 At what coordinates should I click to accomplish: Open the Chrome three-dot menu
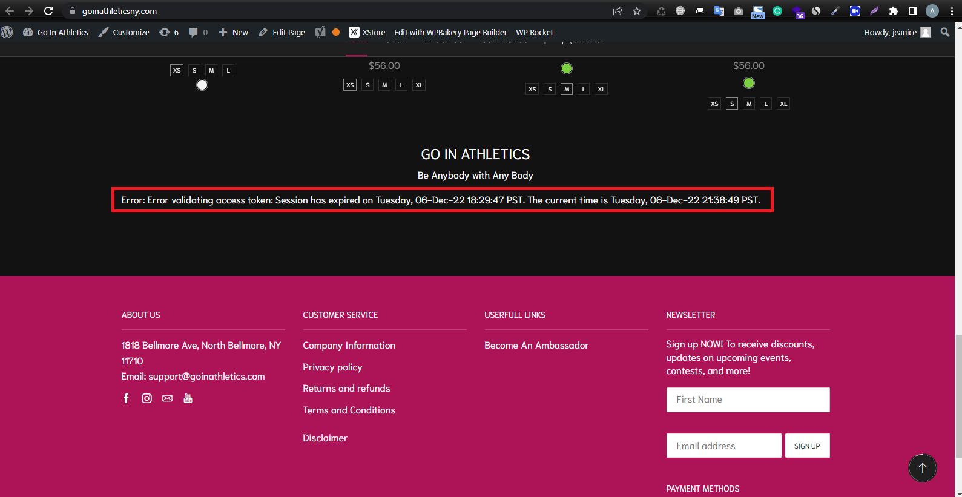pos(952,11)
